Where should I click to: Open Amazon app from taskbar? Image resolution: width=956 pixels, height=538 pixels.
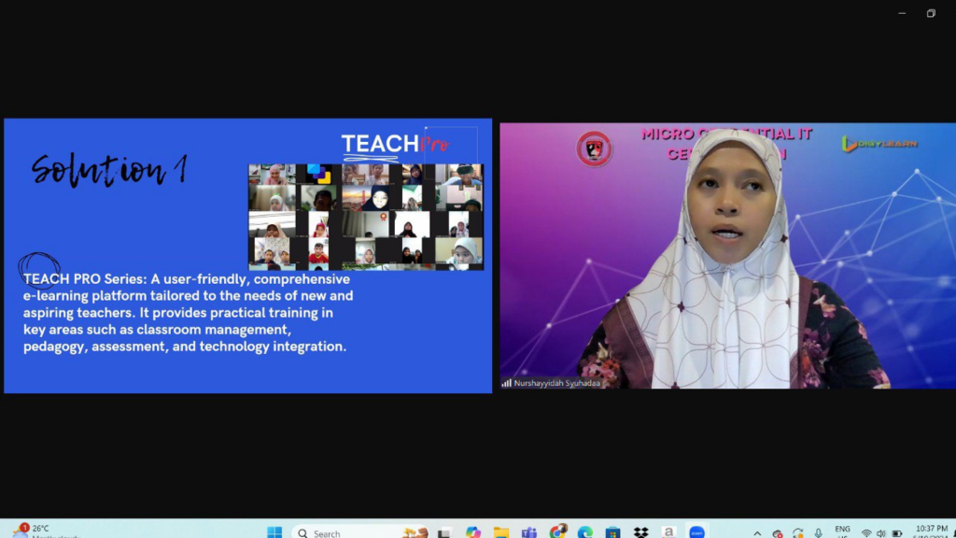click(x=668, y=532)
